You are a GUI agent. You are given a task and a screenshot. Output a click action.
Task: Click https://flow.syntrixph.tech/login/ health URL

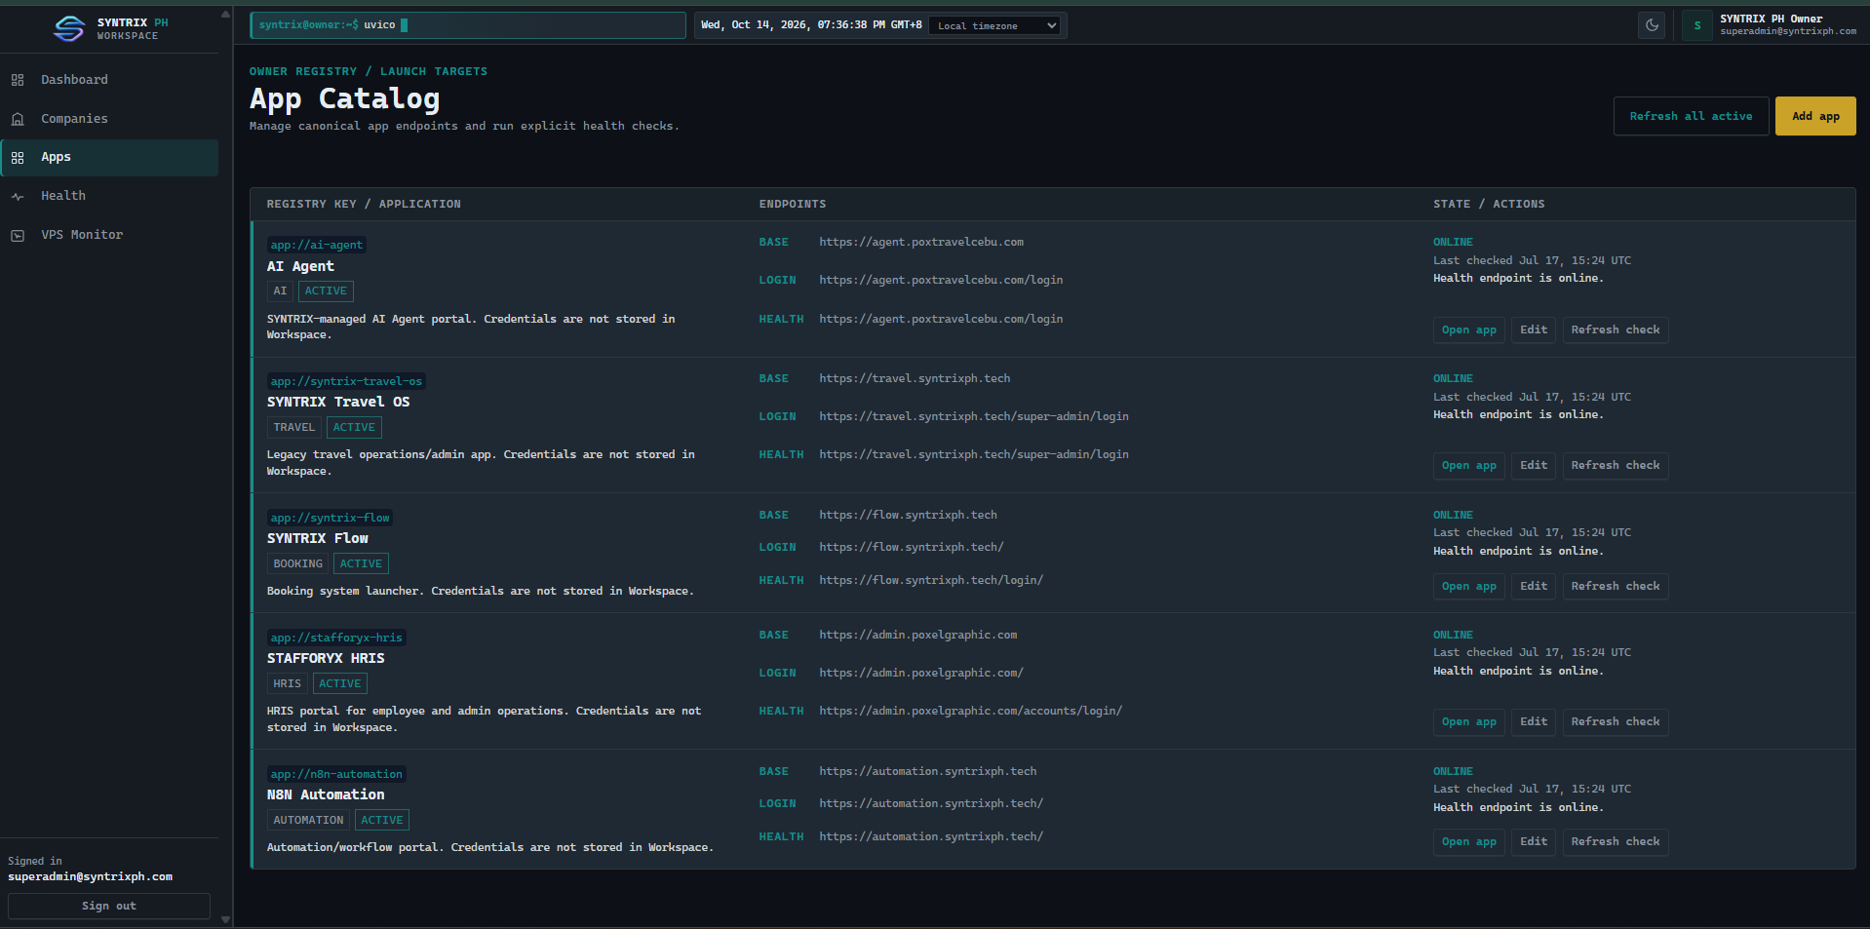(x=931, y=580)
